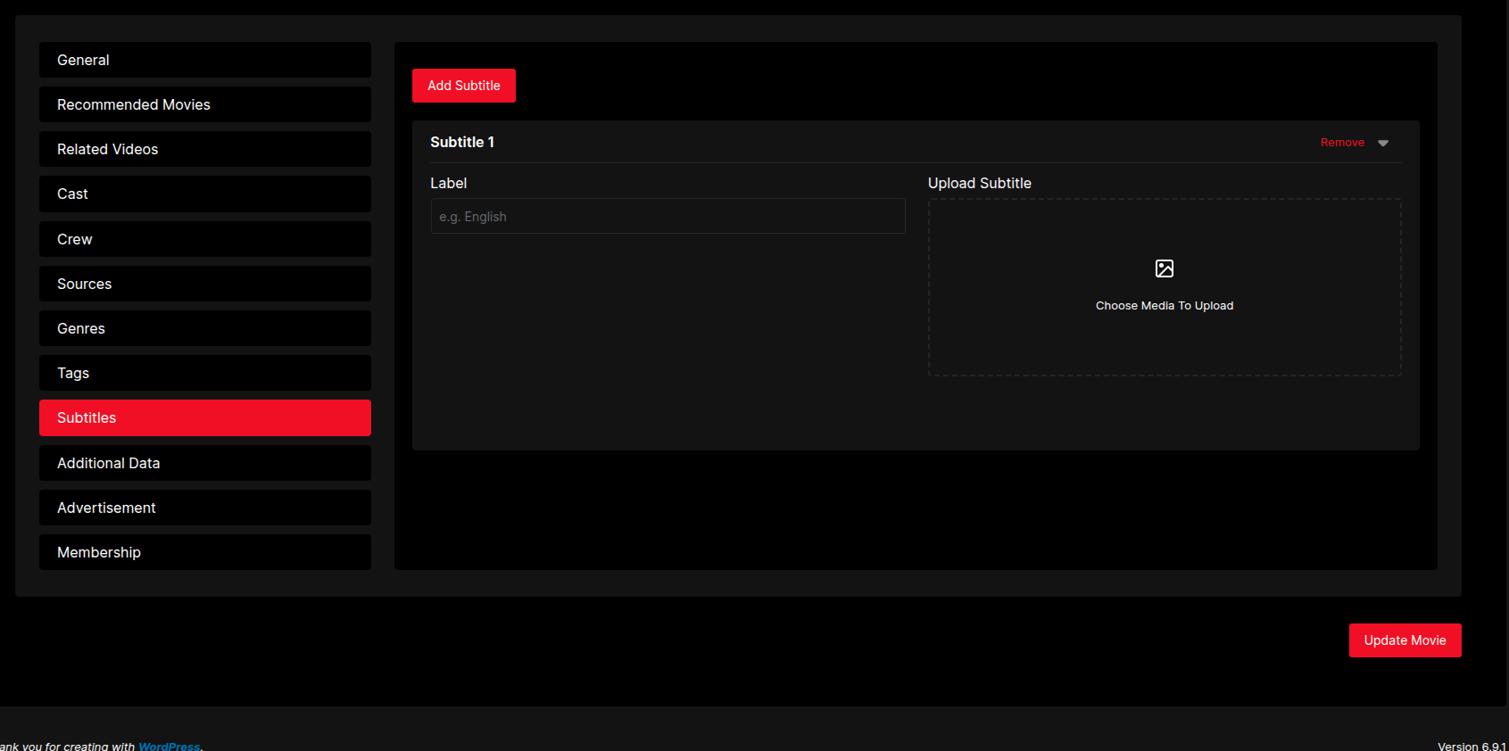Go to the Crew tab
Viewport: 1509px width, 751px height.
205,239
